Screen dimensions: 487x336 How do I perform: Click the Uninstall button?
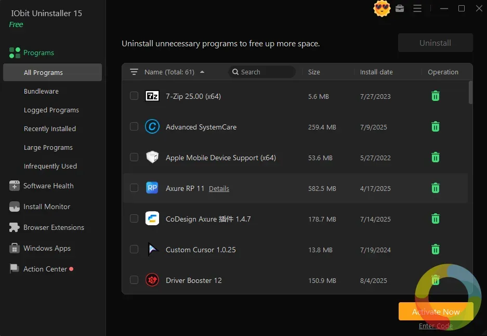(436, 43)
